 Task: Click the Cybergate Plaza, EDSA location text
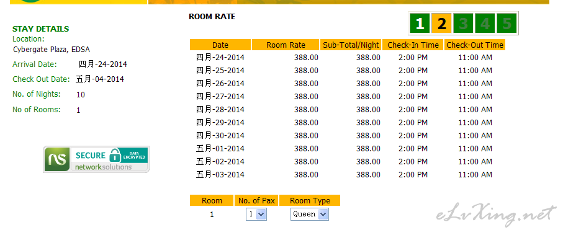pyautogui.click(x=52, y=50)
